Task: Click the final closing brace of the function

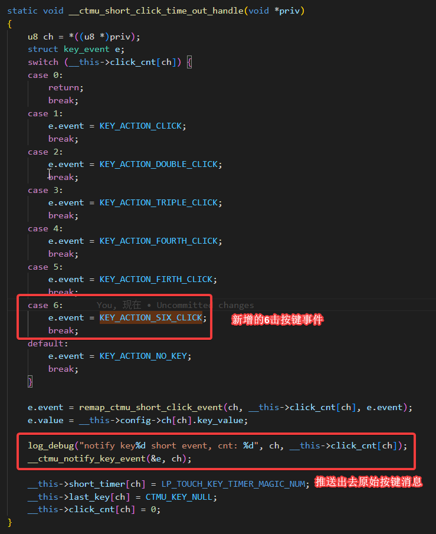Action: [9, 523]
